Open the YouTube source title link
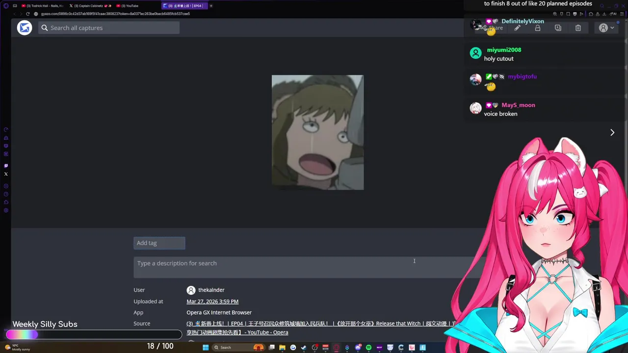Screen dimensions: 628x353 coord(321,328)
